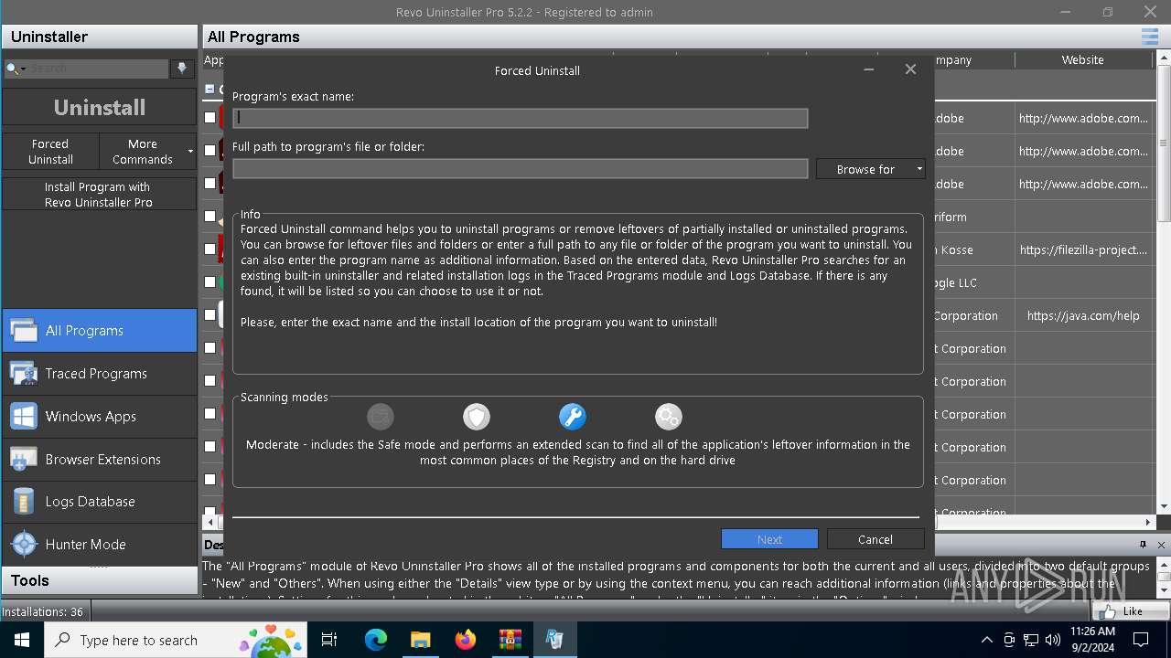Open the search filter dropdown by the magnifier

pyautogui.click(x=15, y=69)
